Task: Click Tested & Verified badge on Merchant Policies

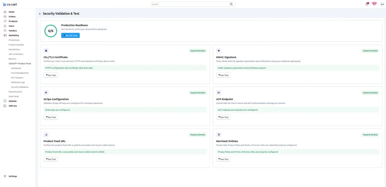Action: 370,135
